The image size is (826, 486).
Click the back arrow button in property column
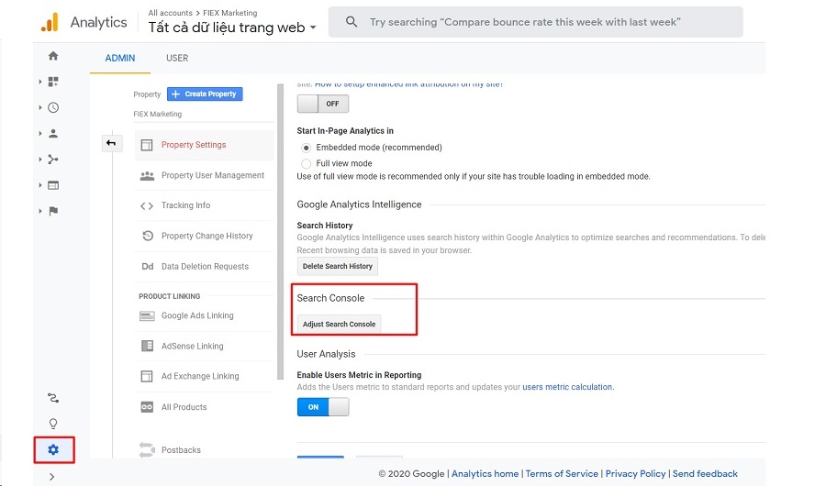pyautogui.click(x=111, y=143)
